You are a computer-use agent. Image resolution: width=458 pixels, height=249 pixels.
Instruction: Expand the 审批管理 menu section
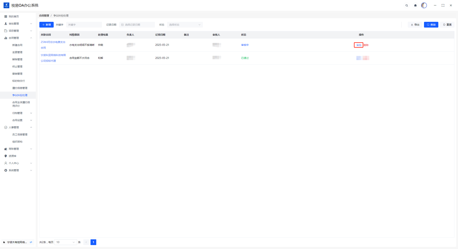[31, 24]
